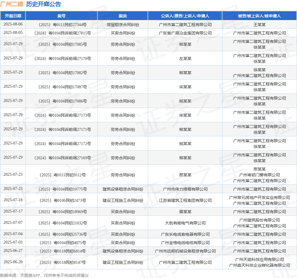Click defendant 广州天瑜科技应用有限公司
This screenshot has width=297, height=278.
pos(260,259)
